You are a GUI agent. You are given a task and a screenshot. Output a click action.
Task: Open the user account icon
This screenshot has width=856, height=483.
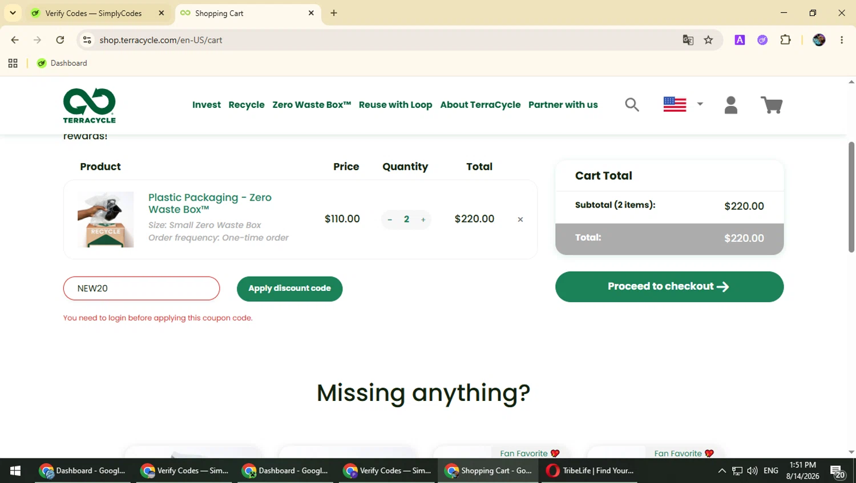(731, 105)
